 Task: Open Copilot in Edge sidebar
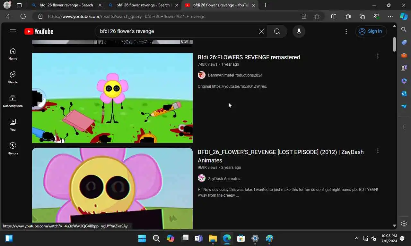pos(404,16)
